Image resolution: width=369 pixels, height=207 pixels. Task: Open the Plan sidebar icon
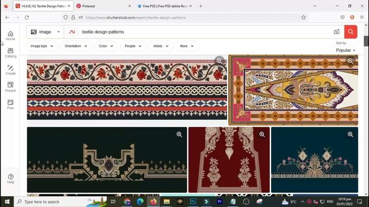click(x=10, y=105)
